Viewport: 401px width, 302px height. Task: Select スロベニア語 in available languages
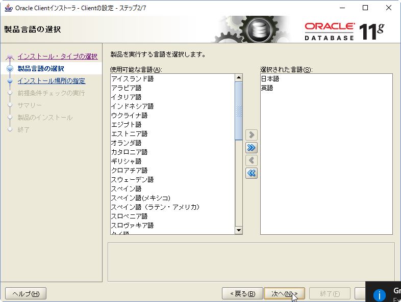(172, 216)
